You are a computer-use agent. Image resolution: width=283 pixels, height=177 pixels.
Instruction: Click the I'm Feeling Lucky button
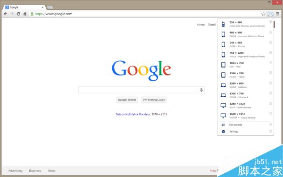tap(154, 100)
